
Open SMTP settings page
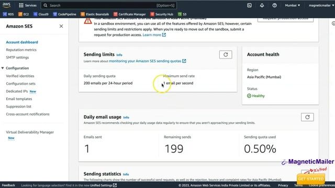coord(17,57)
